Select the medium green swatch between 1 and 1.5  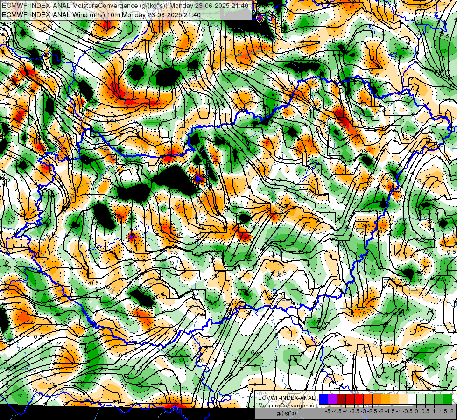point(439,399)
